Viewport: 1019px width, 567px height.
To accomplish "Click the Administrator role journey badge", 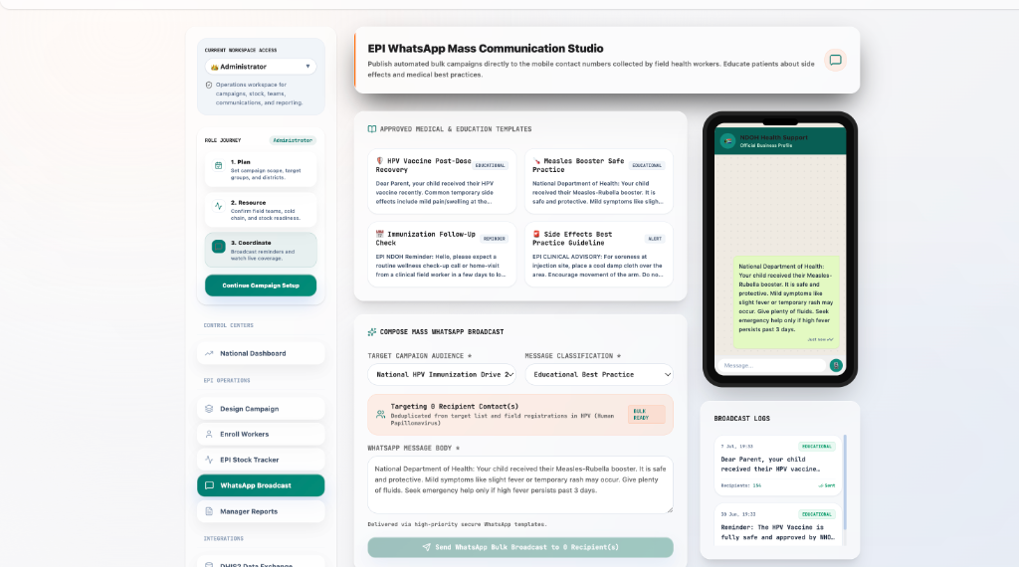I will point(293,140).
